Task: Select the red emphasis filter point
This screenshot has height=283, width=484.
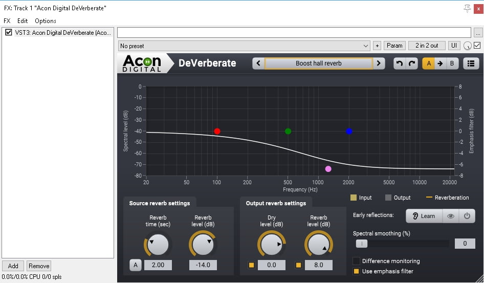Action: tap(217, 131)
